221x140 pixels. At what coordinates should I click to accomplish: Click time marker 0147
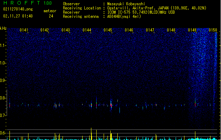pos(150,30)
